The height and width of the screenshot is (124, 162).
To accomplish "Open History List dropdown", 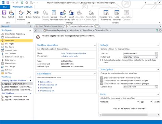I will coord(157,57).
